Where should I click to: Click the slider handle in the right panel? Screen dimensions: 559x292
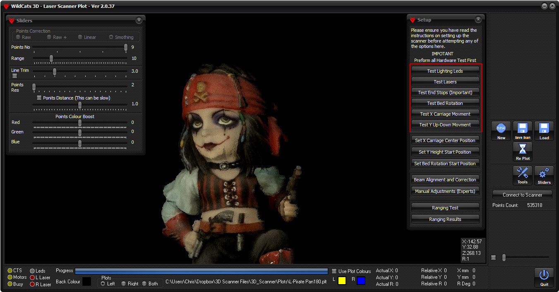504,257
